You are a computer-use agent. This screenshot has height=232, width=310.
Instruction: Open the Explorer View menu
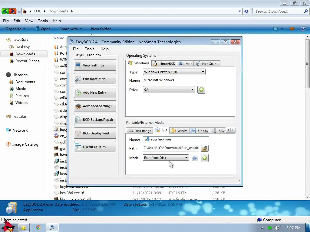[29, 21]
